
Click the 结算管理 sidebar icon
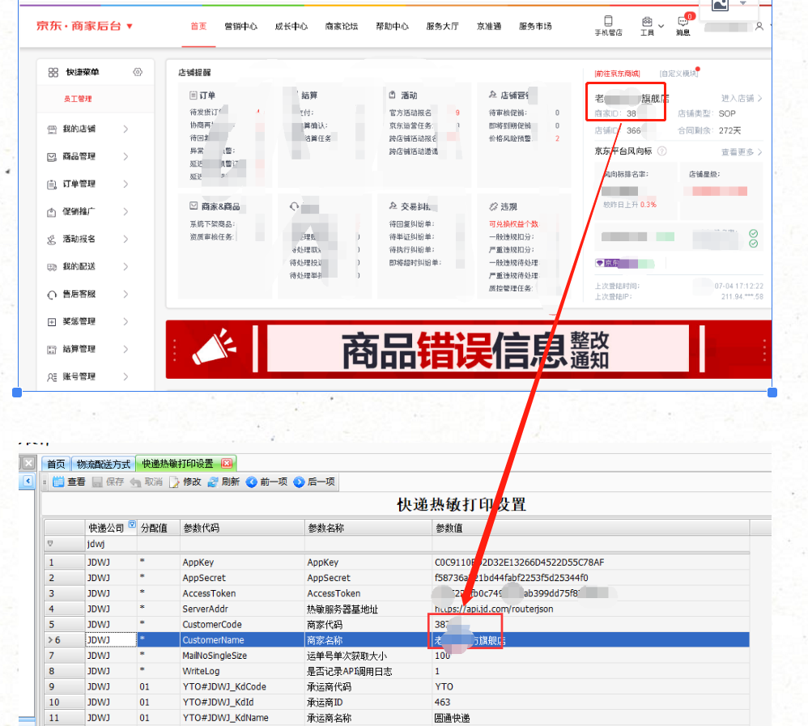[x=52, y=350]
